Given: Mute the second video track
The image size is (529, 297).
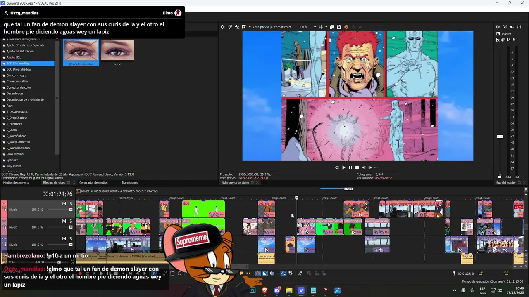Looking at the screenshot, I should [x=64, y=221].
